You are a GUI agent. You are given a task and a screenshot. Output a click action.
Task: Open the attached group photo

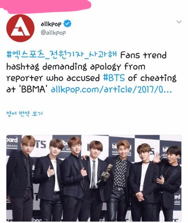(94, 178)
